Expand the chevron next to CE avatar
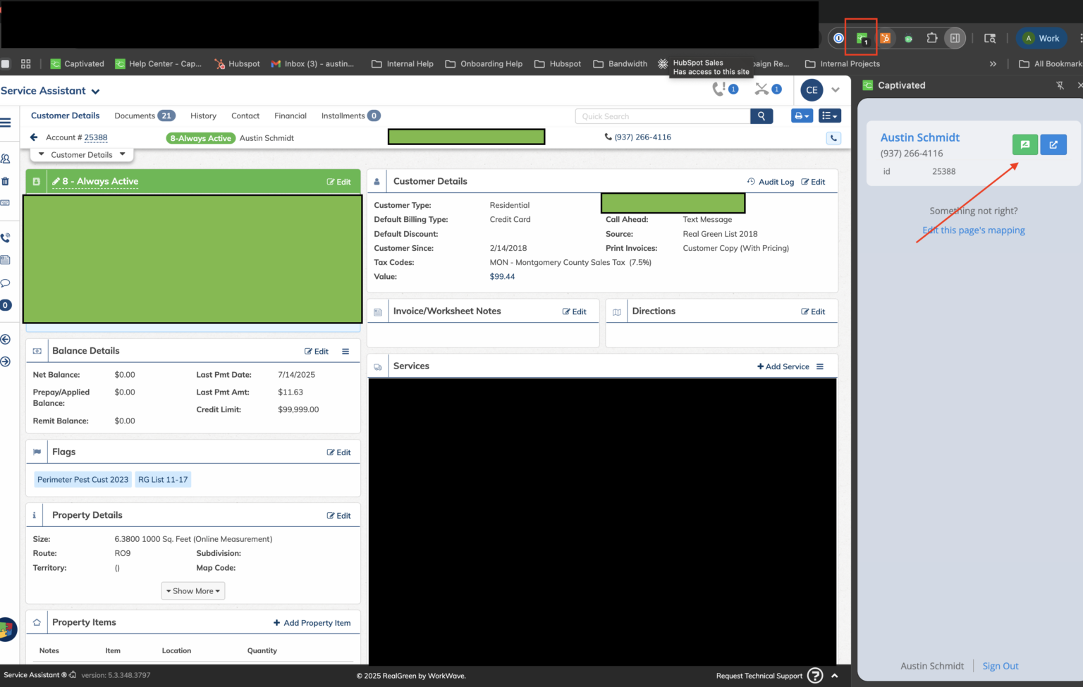 coord(836,90)
